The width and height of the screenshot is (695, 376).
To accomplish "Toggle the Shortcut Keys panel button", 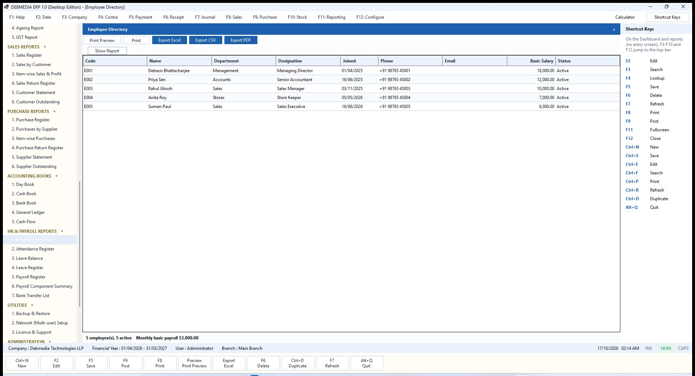I will click(667, 17).
